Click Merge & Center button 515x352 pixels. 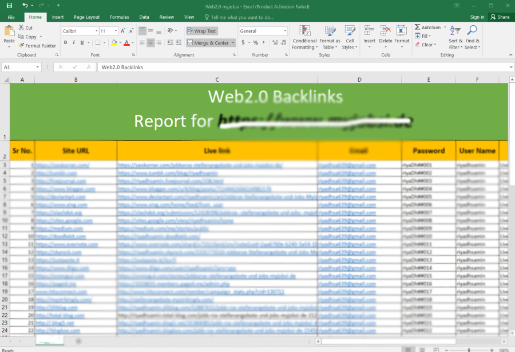(x=208, y=43)
